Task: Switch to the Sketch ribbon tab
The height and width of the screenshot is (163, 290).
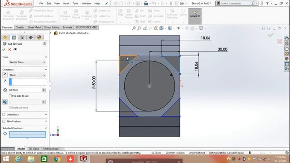Action: click(x=20, y=27)
